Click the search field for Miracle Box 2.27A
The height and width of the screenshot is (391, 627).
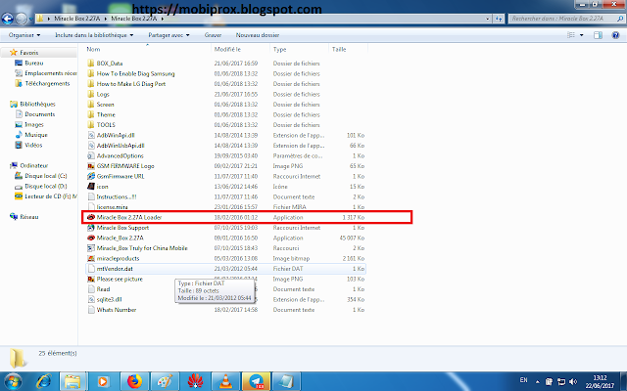point(566,19)
